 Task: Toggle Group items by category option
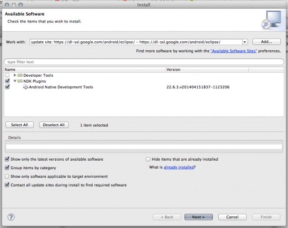(x=7, y=168)
